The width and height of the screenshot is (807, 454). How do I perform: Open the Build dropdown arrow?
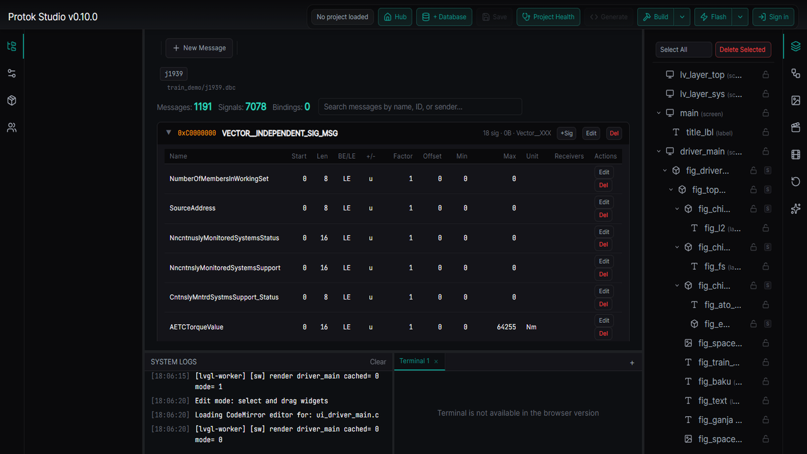[682, 17]
